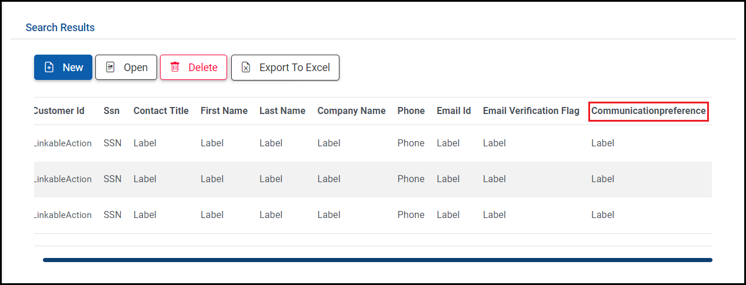Sort by Customer Id column header

pyautogui.click(x=59, y=111)
